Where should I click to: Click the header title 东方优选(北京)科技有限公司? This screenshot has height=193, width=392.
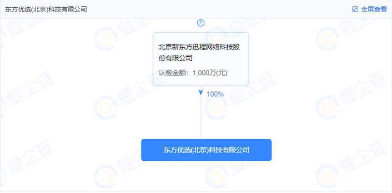click(46, 10)
